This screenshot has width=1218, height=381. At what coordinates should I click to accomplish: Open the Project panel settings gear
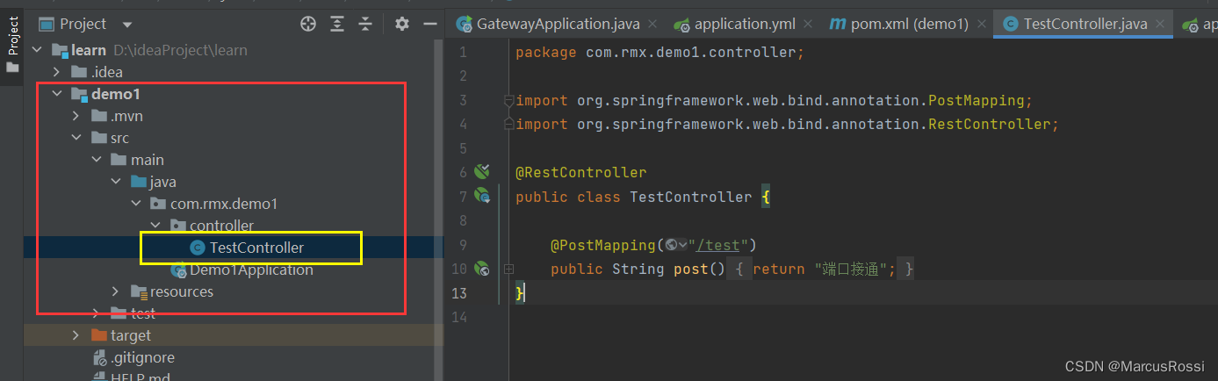[402, 24]
